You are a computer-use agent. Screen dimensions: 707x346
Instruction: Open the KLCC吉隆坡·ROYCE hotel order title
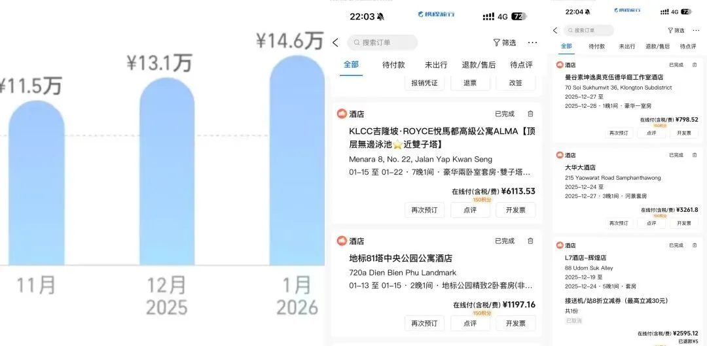click(442, 138)
